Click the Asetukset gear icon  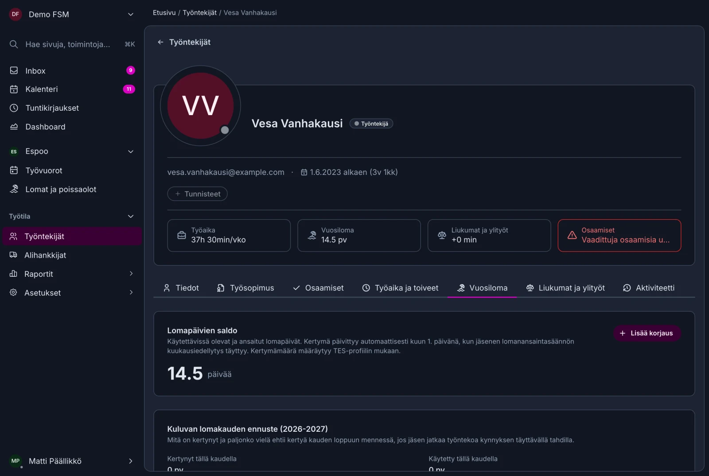(13, 293)
